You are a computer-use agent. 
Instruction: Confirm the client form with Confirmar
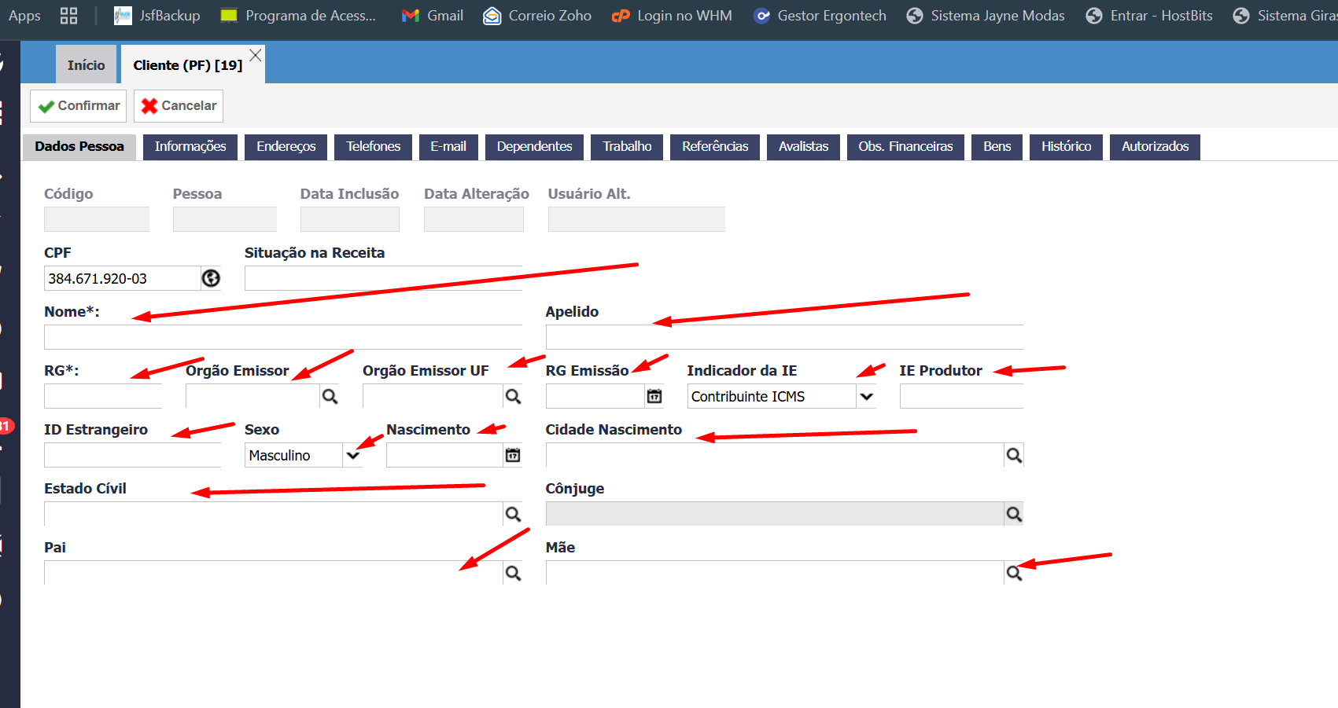[x=79, y=105]
